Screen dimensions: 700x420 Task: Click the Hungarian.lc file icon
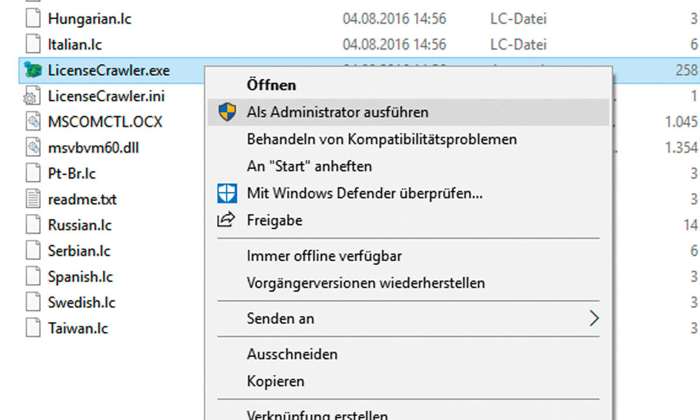(32, 19)
